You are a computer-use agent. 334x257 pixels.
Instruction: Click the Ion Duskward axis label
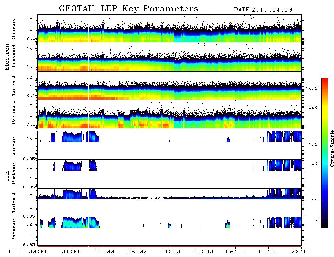pyautogui.click(x=13, y=173)
